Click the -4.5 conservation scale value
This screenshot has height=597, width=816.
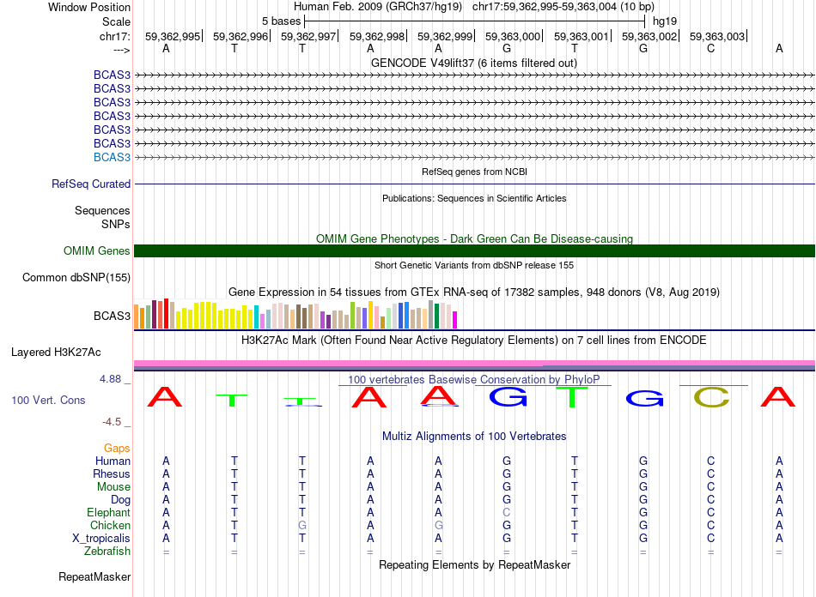click(x=112, y=422)
